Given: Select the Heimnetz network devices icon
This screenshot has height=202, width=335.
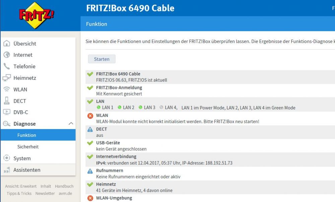Looking at the screenshot, I should pos(7,78).
